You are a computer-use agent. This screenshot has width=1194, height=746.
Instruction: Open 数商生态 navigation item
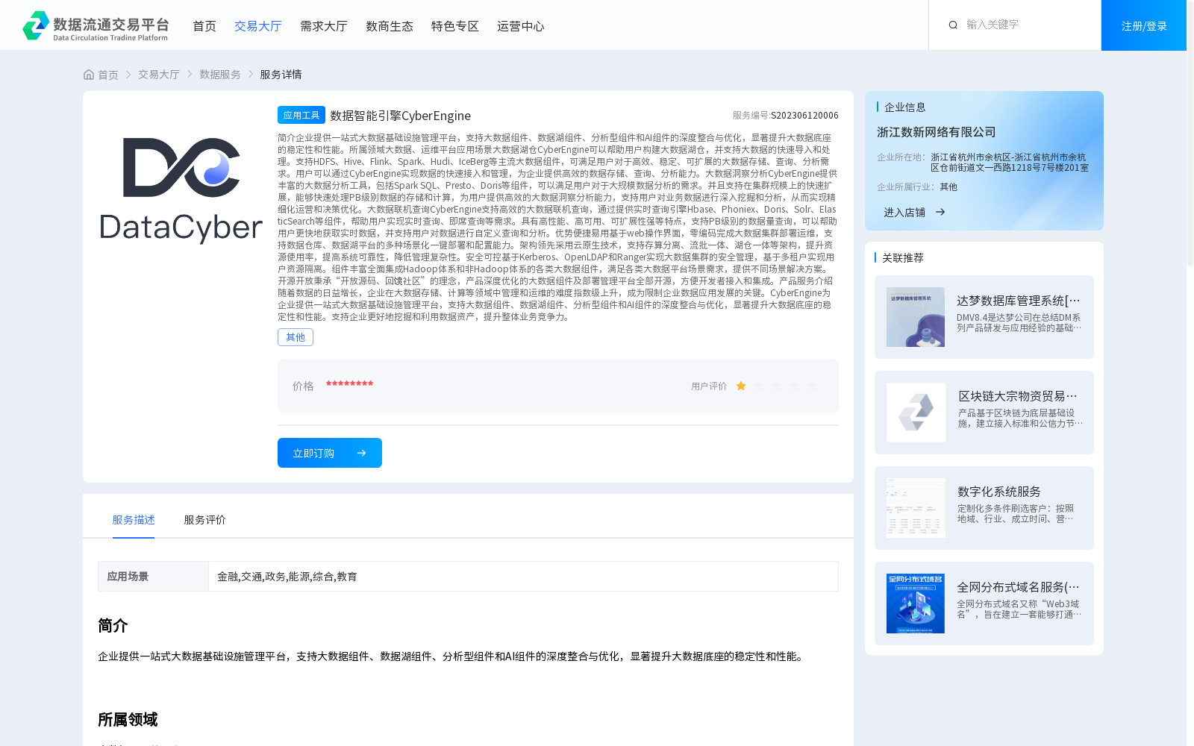point(390,26)
